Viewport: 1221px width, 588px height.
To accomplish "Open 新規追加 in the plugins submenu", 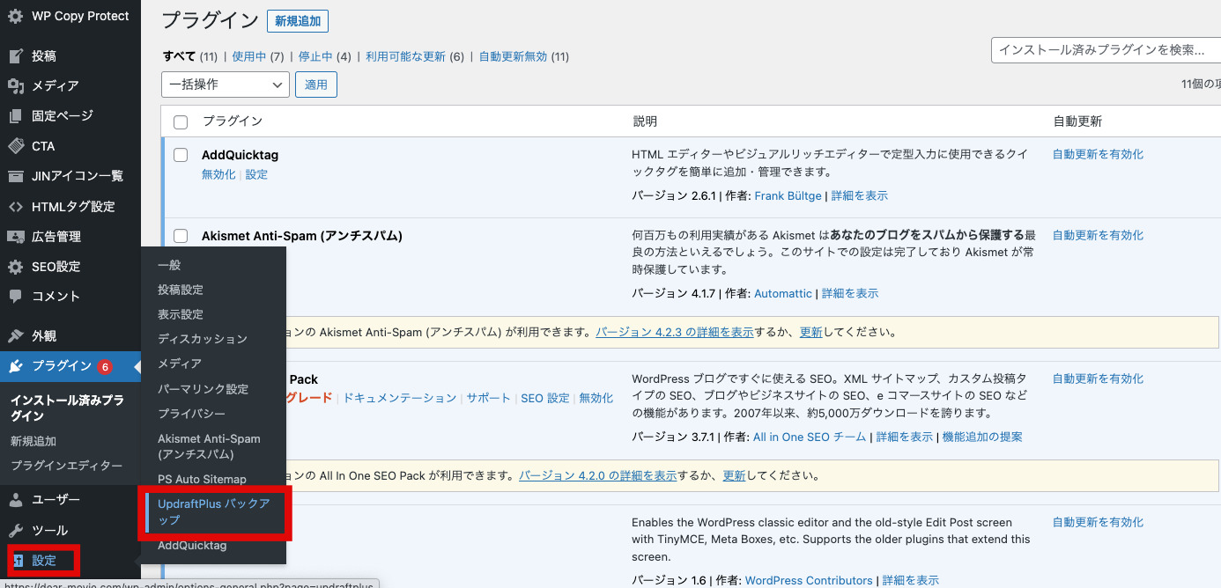I will (33, 441).
